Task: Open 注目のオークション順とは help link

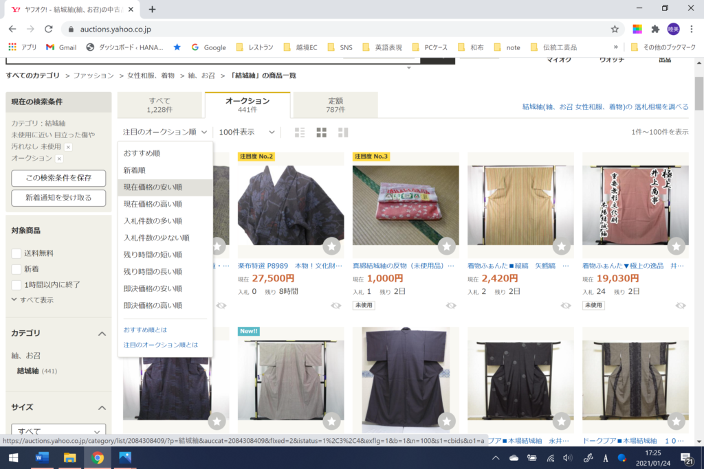Action: coord(161,345)
